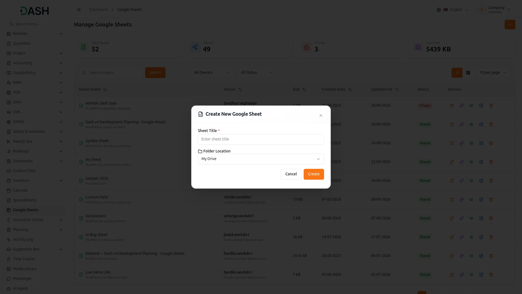The width and height of the screenshot is (522, 294).
Task: Toggle the sidebar hamburger menu icon
Action: (x=79, y=10)
